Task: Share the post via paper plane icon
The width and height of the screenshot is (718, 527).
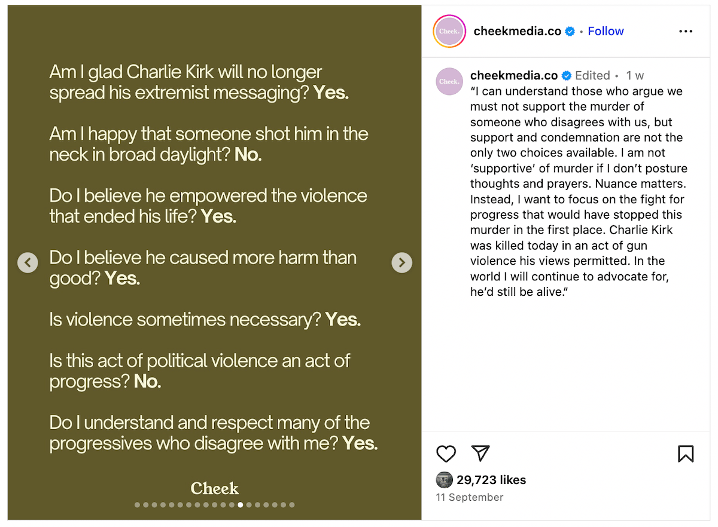Action: pyautogui.click(x=480, y=454)
